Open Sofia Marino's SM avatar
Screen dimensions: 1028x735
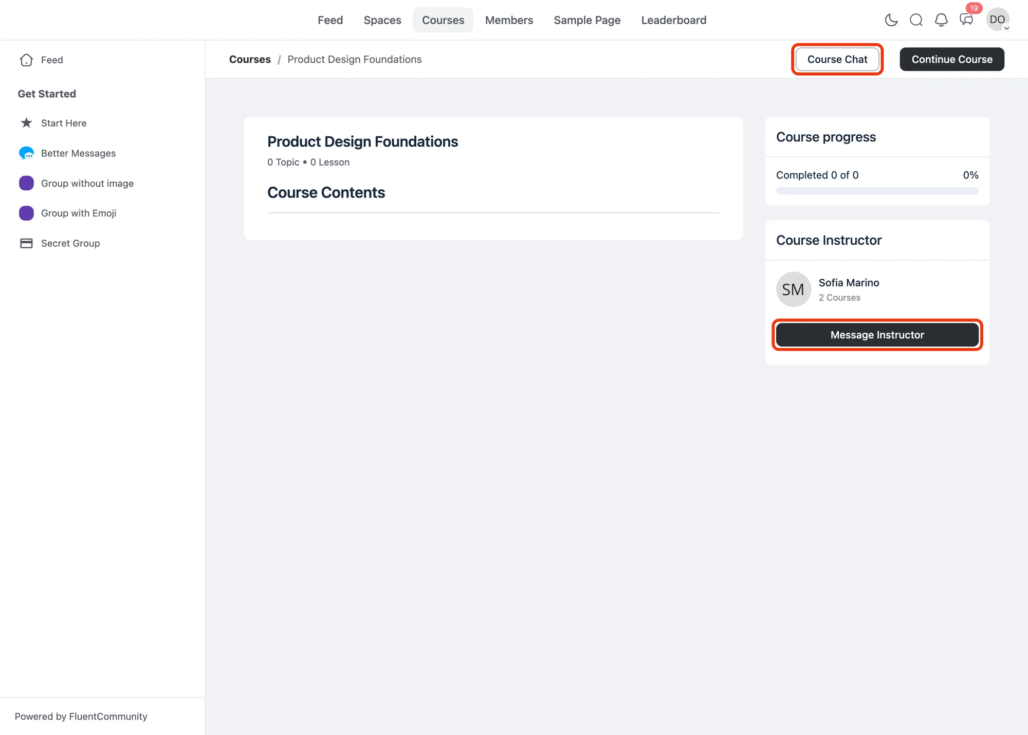tap(793, 289)
